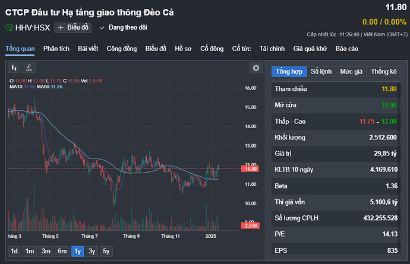Screen dimensions: 410x264
Task: Click the Báo cáo menu link
Action: tap(346, 49)
